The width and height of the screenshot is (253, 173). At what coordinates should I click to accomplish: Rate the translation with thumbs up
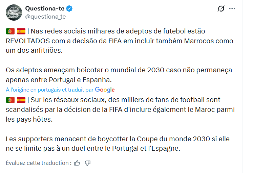click(x=77, y=163)
